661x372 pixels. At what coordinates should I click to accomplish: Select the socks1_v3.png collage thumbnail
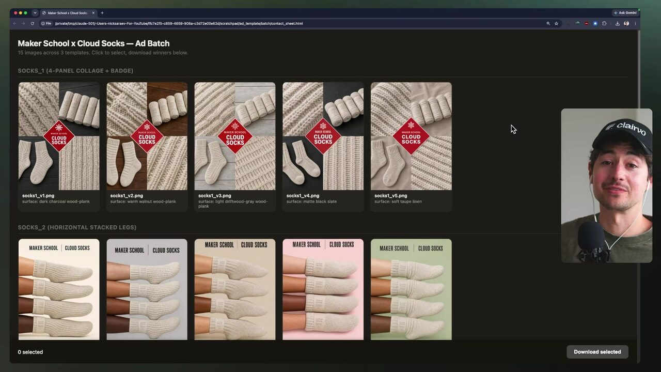point(235,136)
